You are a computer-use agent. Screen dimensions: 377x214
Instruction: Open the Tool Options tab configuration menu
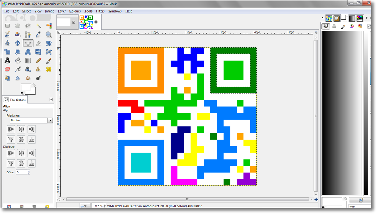[x=51, y=100]
